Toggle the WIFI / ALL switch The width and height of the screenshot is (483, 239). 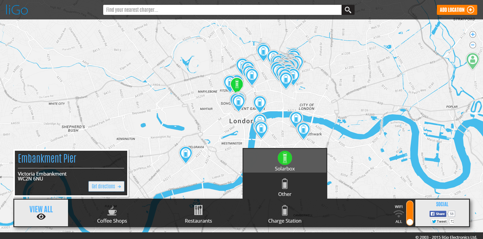[410, 213]
